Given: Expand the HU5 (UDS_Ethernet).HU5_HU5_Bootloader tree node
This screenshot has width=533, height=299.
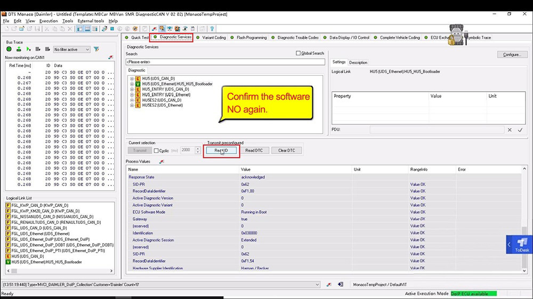Looking at the screenshot, I should [x=132, y=84].
